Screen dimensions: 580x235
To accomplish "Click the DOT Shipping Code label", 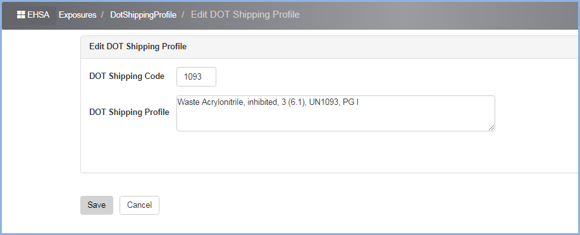I will click(x=127, y=76).
